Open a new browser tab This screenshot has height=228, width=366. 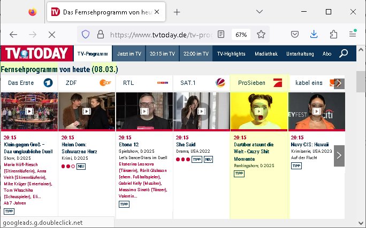coord(177,12)
